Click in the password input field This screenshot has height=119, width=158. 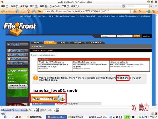pos(125,36)
